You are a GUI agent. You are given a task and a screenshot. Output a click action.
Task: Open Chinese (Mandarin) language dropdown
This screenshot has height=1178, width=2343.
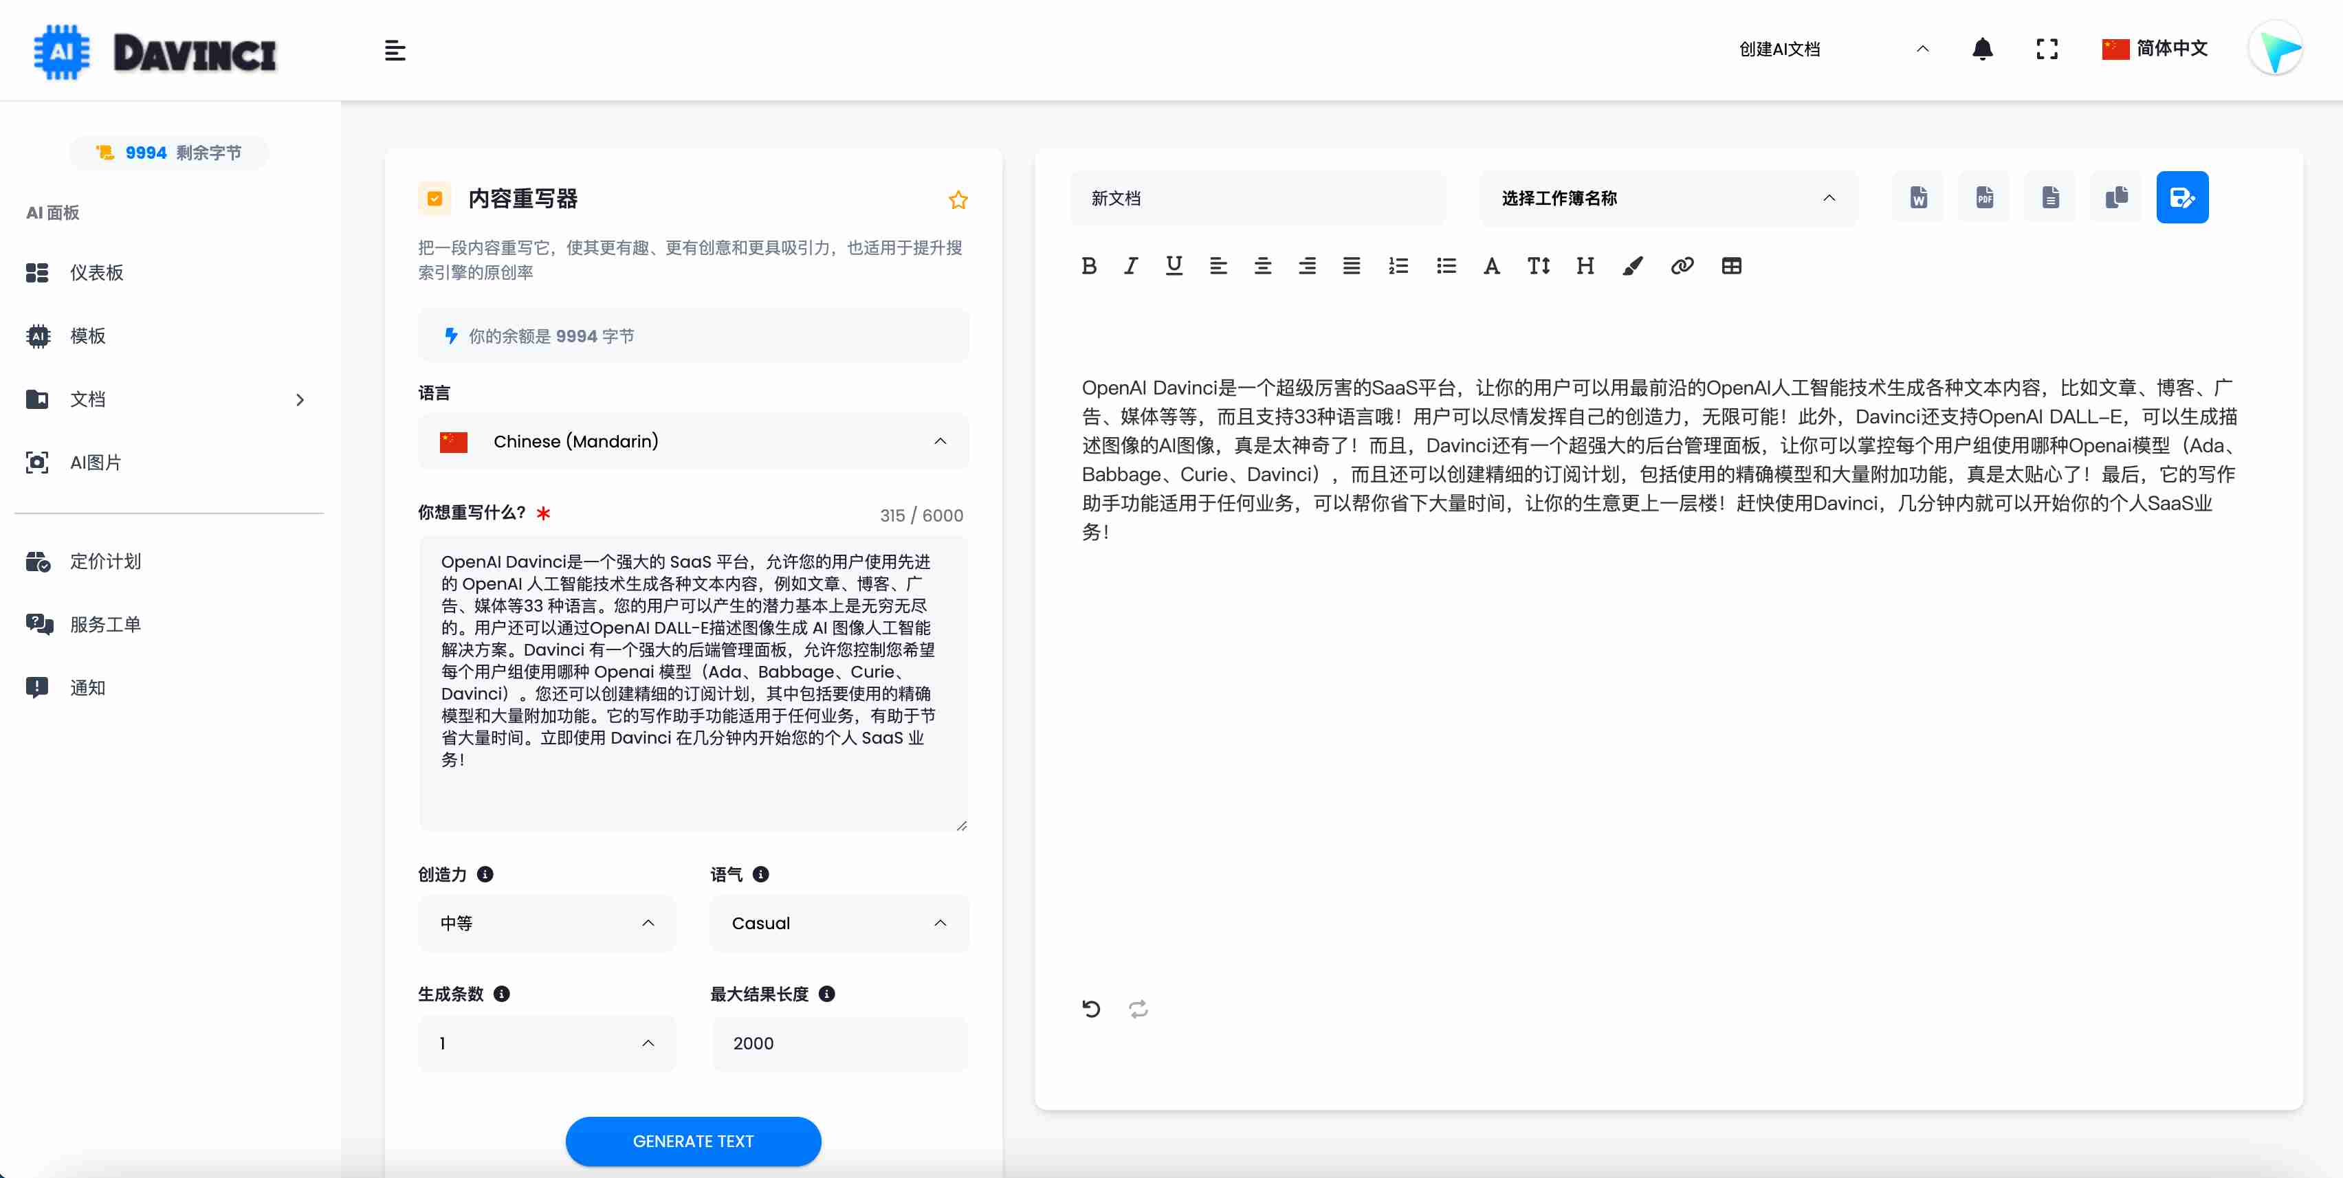[693, 442]
